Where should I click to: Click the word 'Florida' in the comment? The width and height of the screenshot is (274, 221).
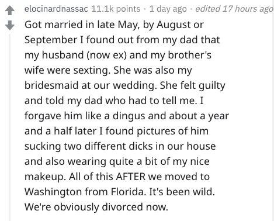(128, 192)
